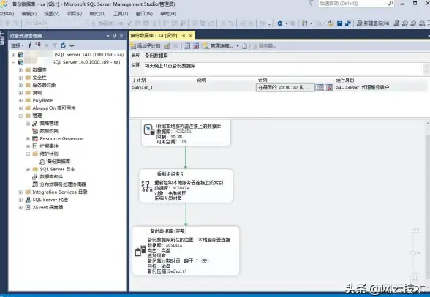Select XEvent 探查器 in the tree
This screenshot has height=297, width=430.
tap(48, 207)
